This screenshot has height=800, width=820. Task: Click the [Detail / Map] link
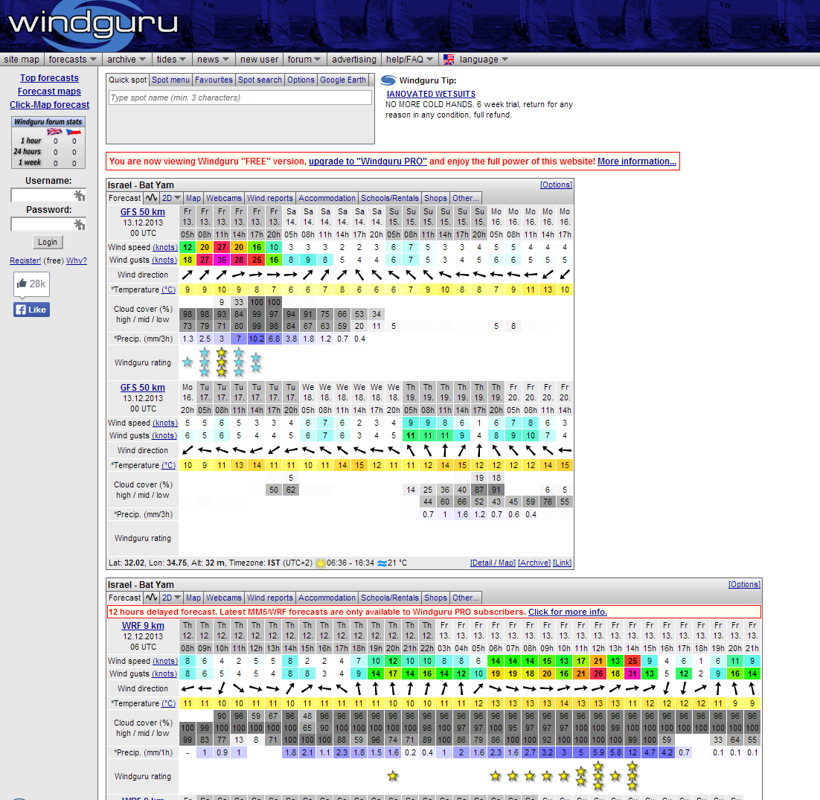pos(493,563)
